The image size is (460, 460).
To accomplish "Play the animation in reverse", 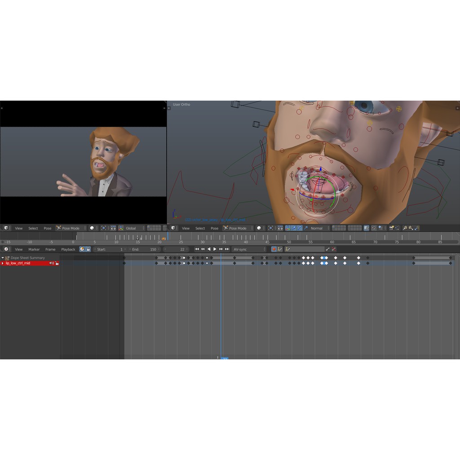I will pyautogui.click(x=209, y=249).
